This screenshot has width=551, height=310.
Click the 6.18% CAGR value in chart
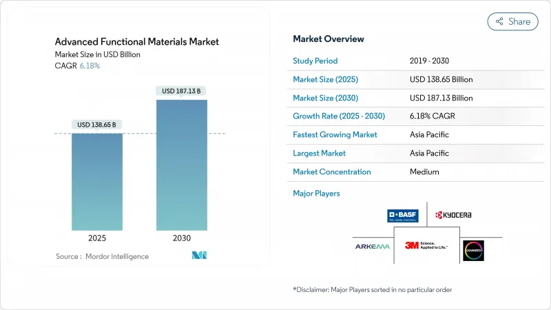click(x=91, y=66)
